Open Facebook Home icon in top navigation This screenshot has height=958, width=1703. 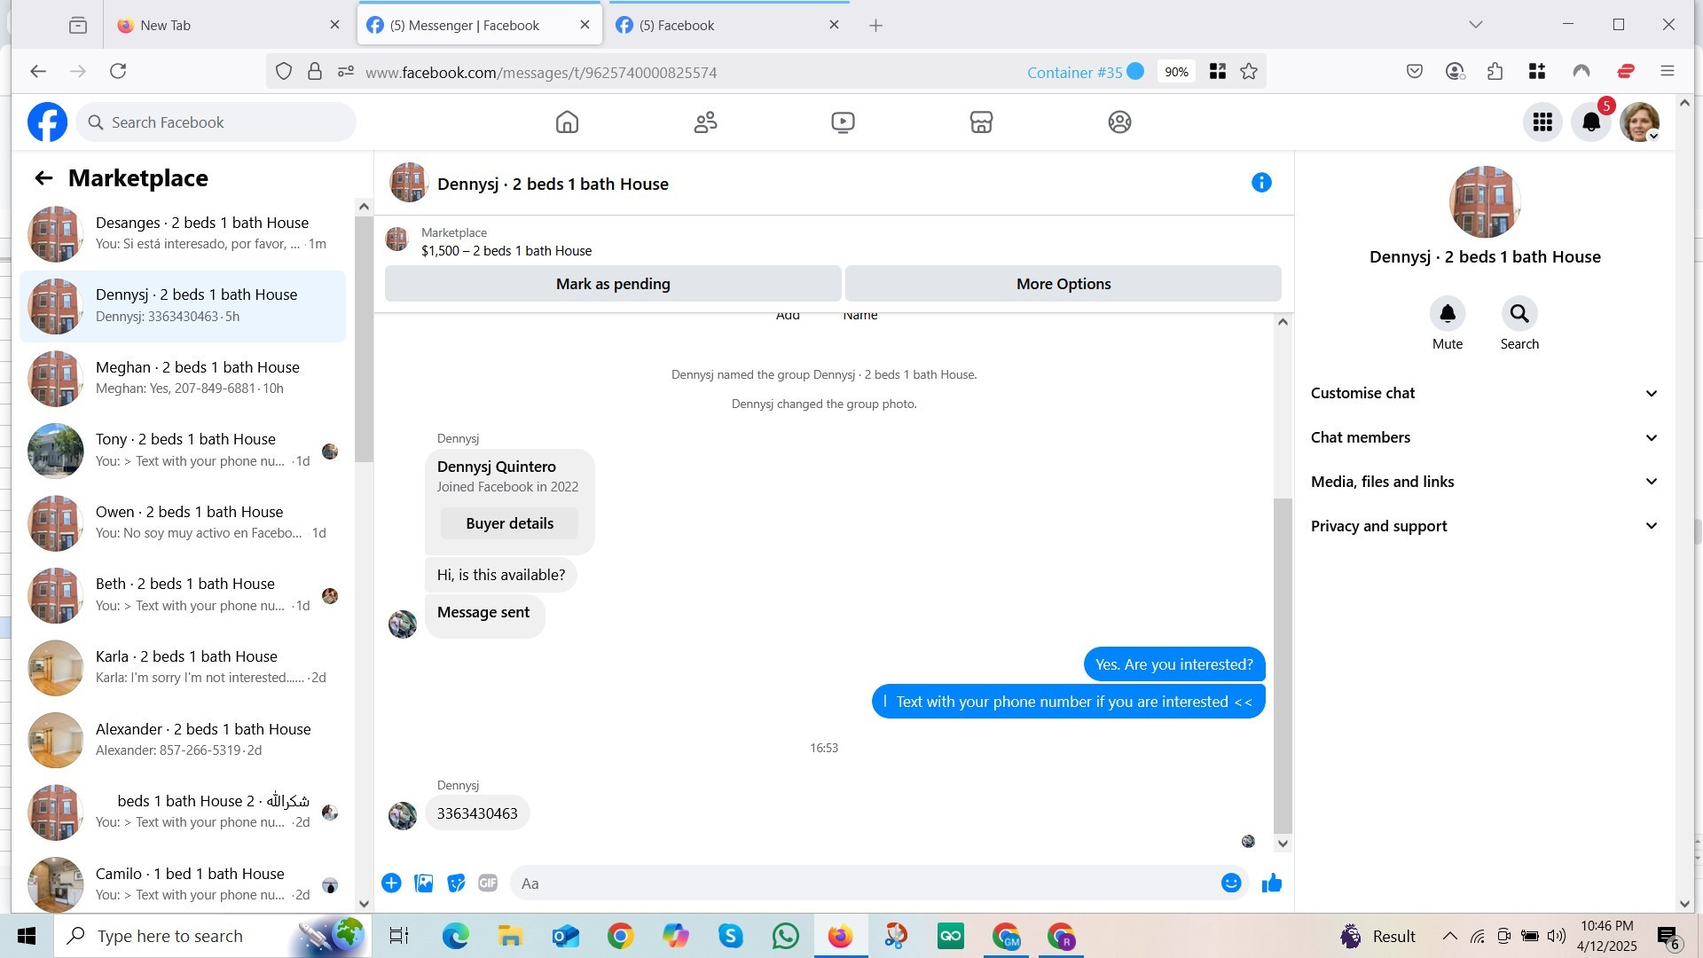point(567,122)
